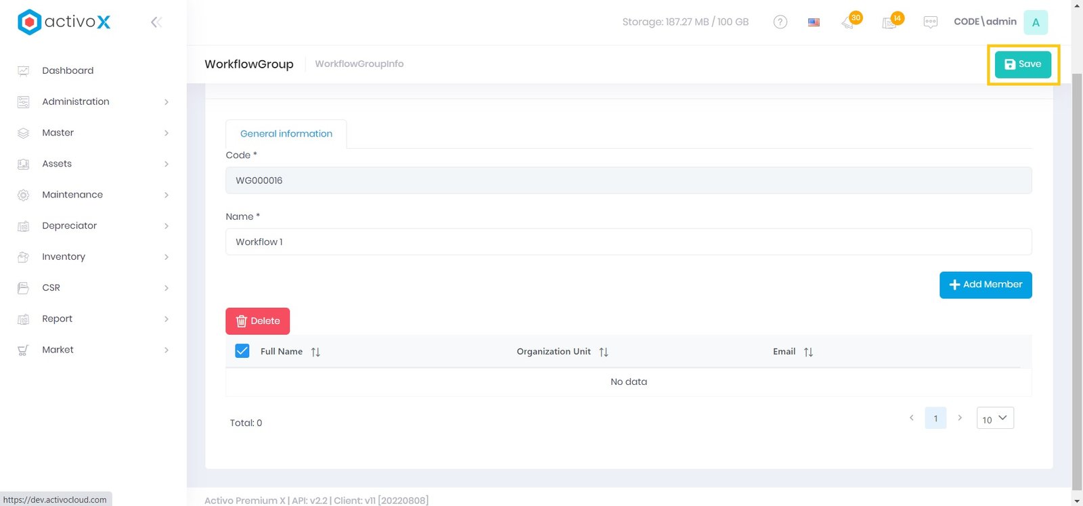Select page 1 in pagination
The height and width of the screenshot is (506, 1083).
point(935,418)
